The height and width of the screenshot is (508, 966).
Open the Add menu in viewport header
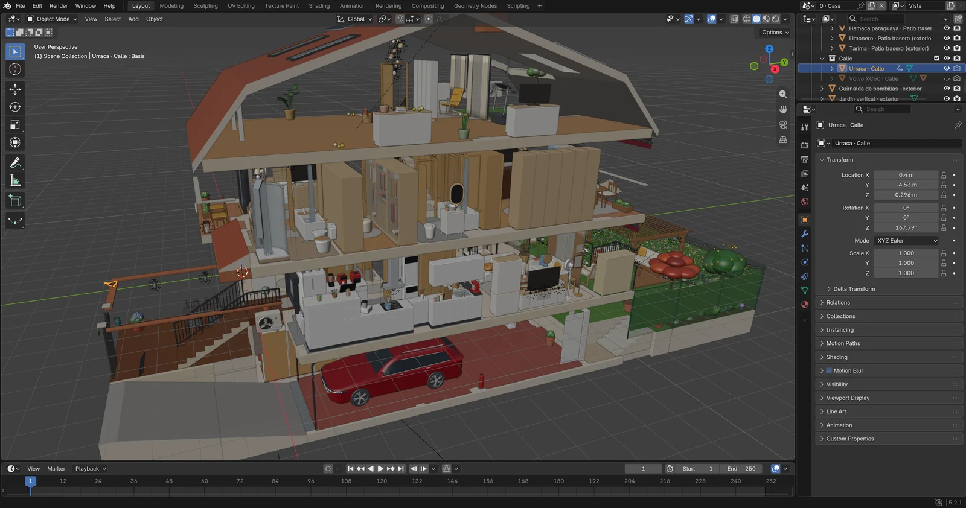coord(133,19)
